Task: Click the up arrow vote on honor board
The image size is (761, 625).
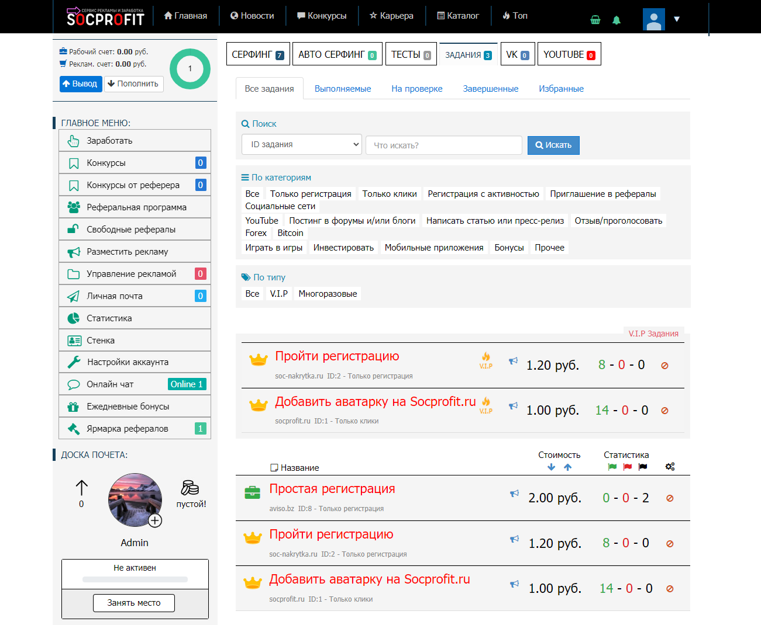Action: click(81, 488)
